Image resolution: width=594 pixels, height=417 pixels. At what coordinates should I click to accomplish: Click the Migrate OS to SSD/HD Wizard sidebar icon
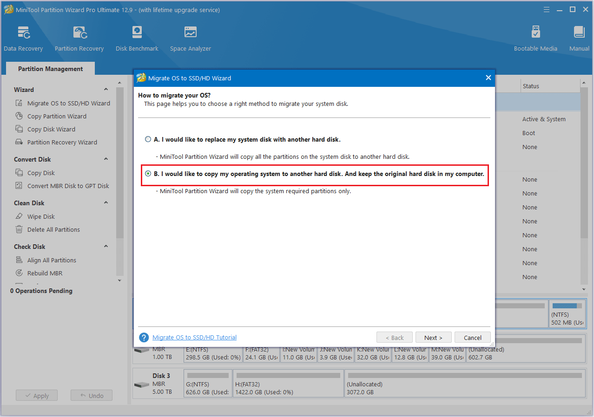(x=19, y=103)
